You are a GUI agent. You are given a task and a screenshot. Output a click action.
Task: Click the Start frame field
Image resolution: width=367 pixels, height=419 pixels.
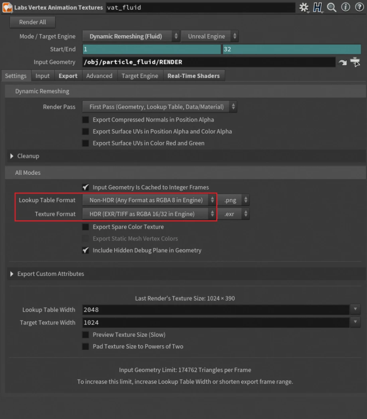click(x=152, y=49)
